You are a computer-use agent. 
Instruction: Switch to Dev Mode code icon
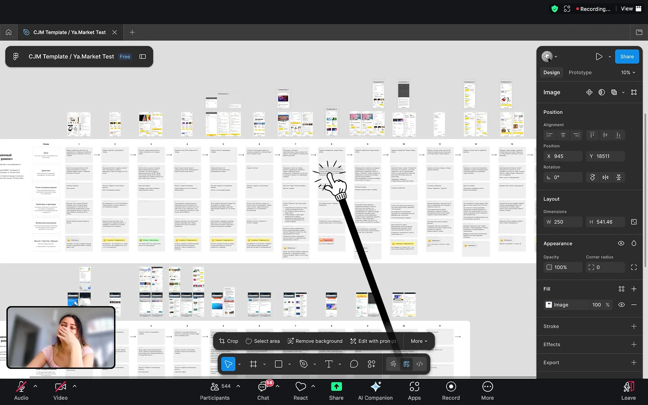420,364
